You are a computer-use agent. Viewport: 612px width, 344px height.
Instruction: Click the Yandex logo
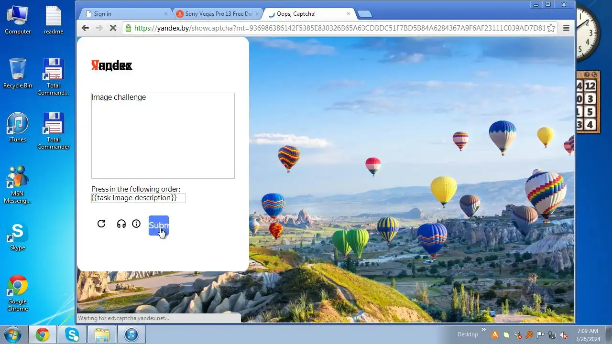112,65
